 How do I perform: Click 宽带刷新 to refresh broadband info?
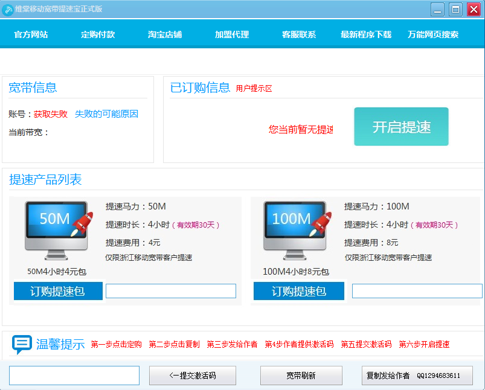tap(300, 376)
